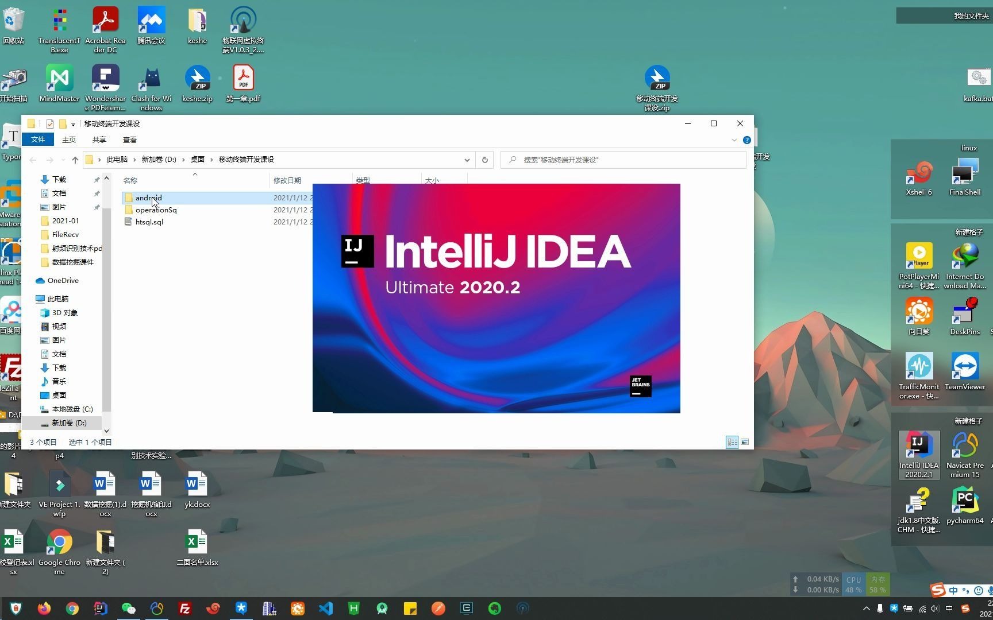Viewport: 993px width, 620px height.
Task: Click FinalShell desktop shortcut
Action: pyautogui.click(x=965, y=178)
